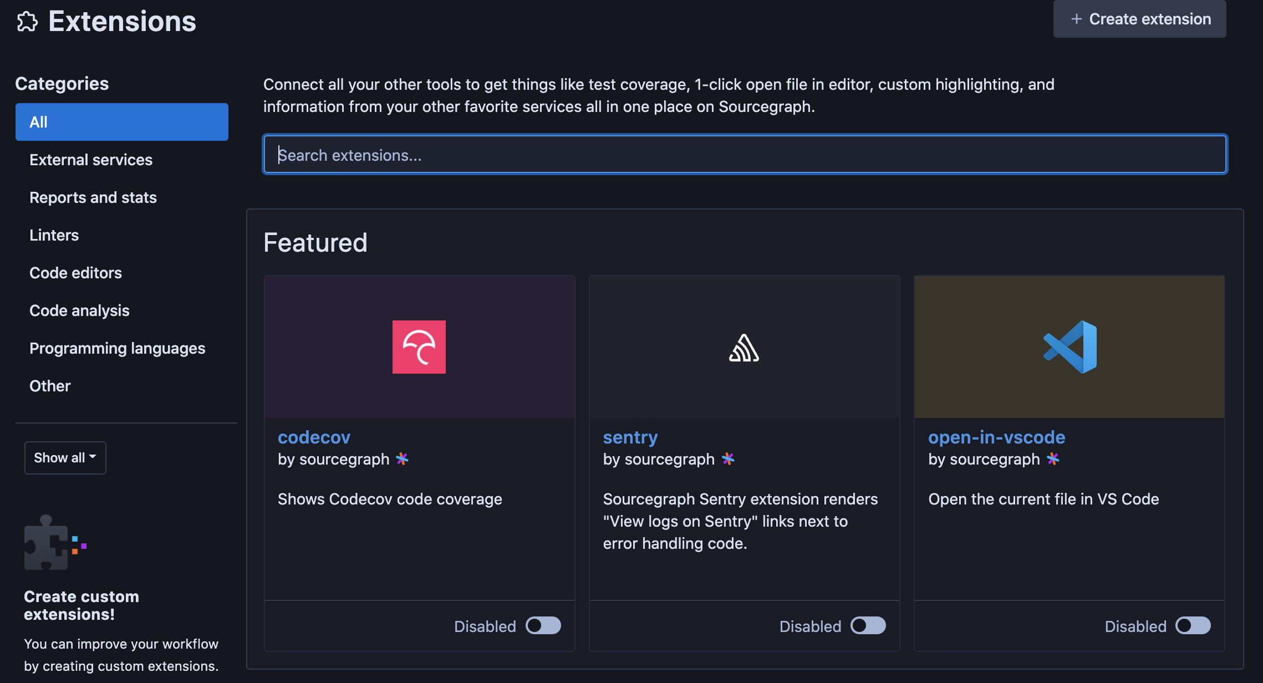
Task: Focus the Search extensions input field
Action: pos(745,155)
